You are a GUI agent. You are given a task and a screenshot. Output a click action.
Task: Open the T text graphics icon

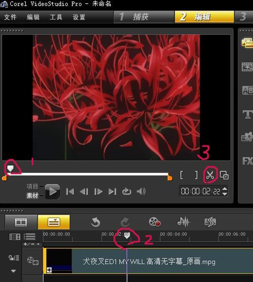pyautogui.click(x=247, y=114)
